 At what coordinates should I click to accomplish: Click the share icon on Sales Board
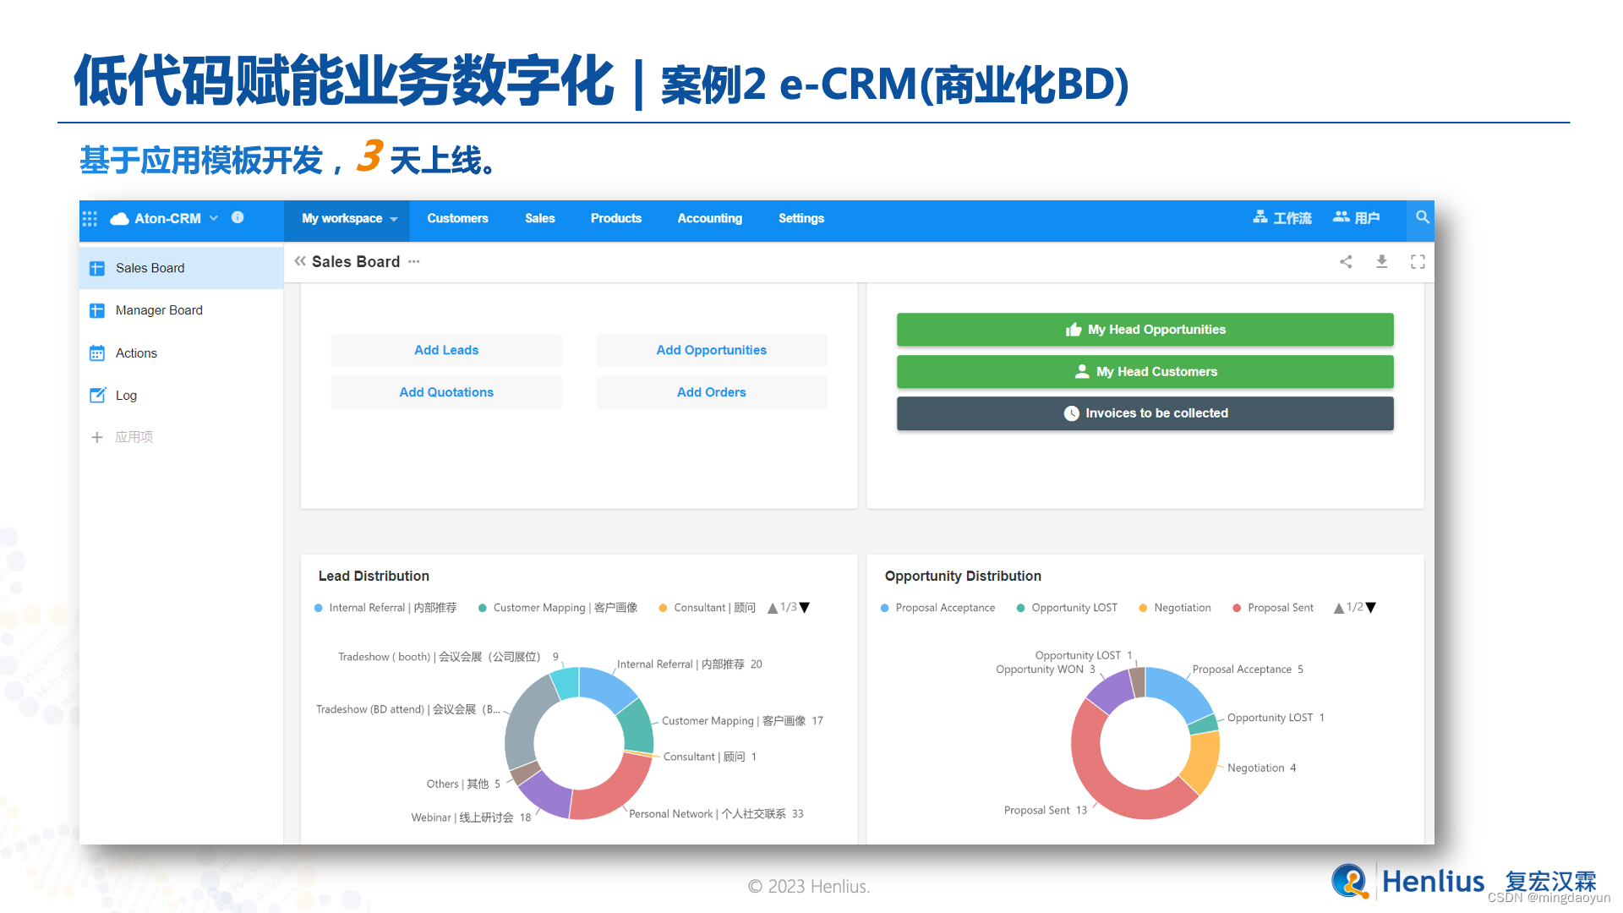pyautogui.click(x=1346, y=262)
